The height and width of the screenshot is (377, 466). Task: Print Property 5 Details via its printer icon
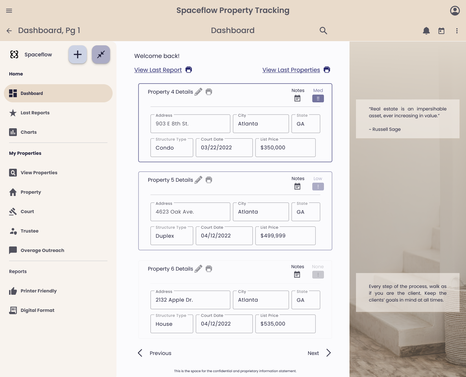point(209,180)
